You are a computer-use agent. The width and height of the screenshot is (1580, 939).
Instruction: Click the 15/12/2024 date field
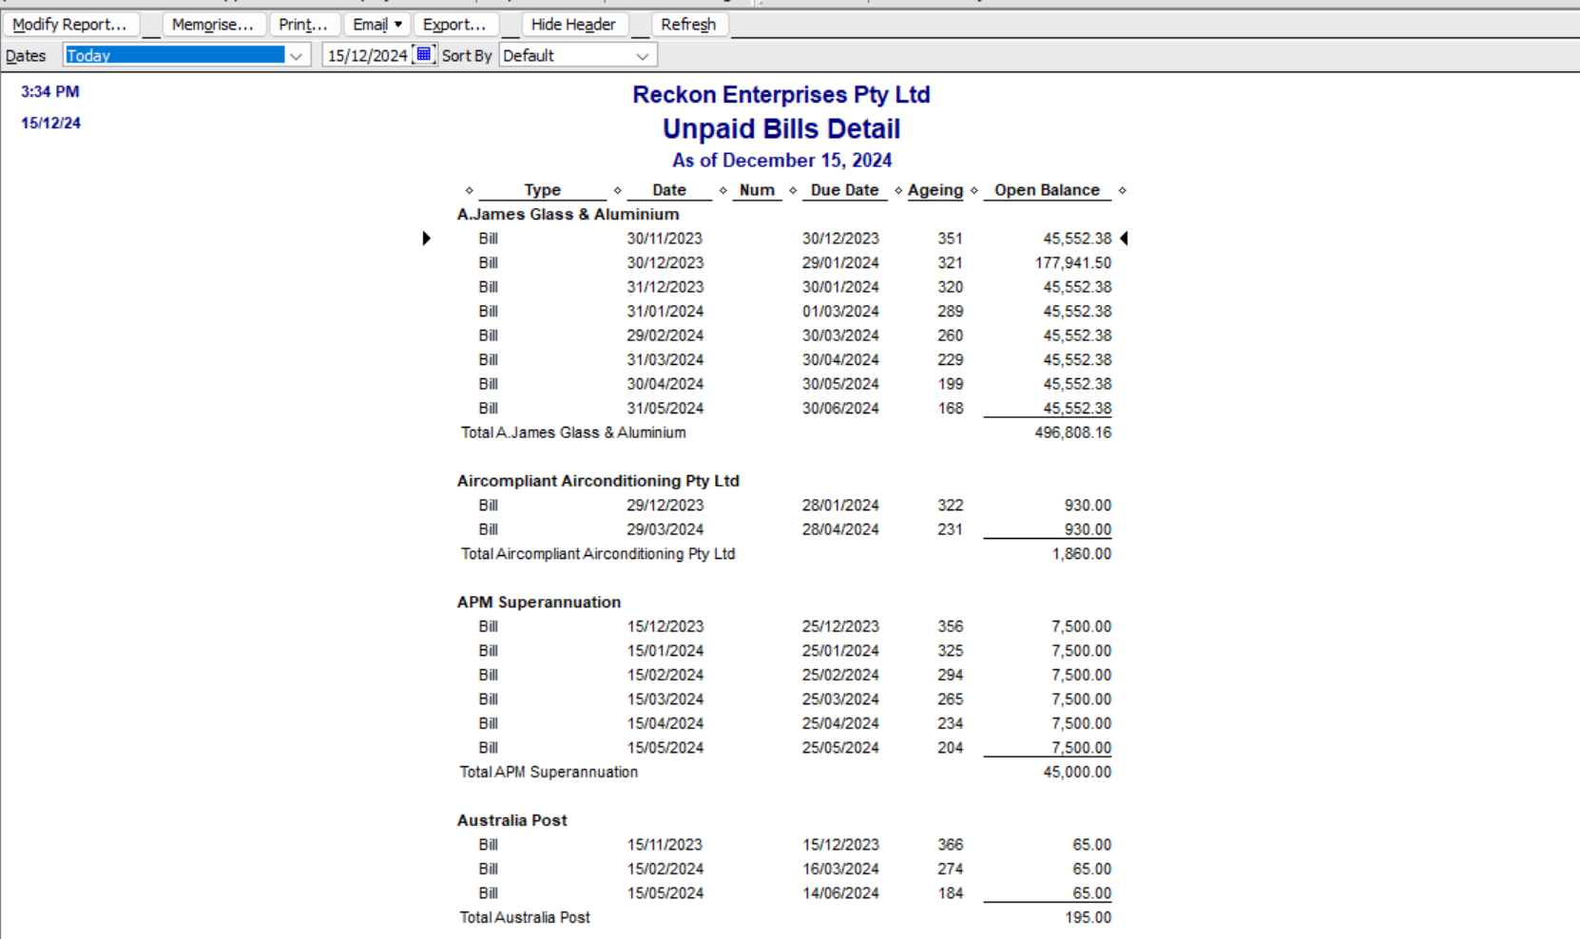click(x=367, y=56)
